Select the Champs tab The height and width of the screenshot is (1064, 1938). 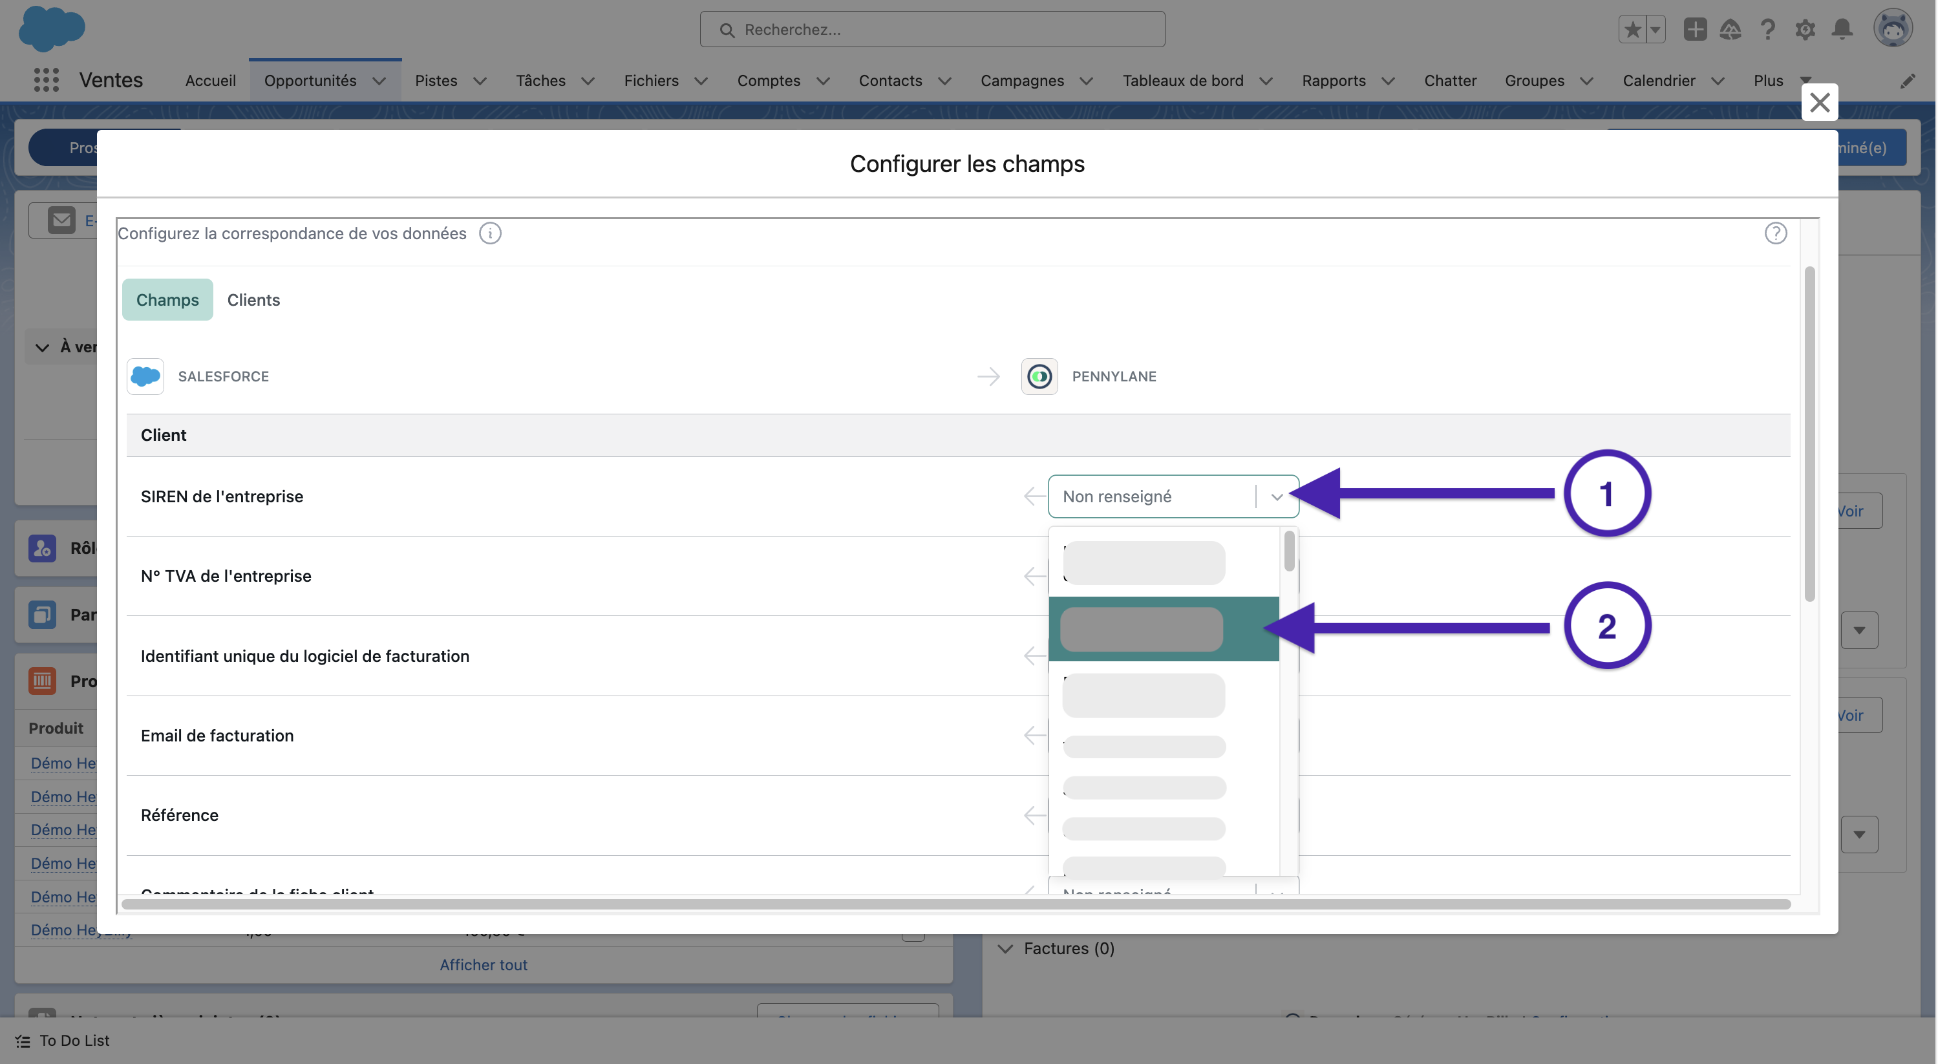tap(167, 299)
